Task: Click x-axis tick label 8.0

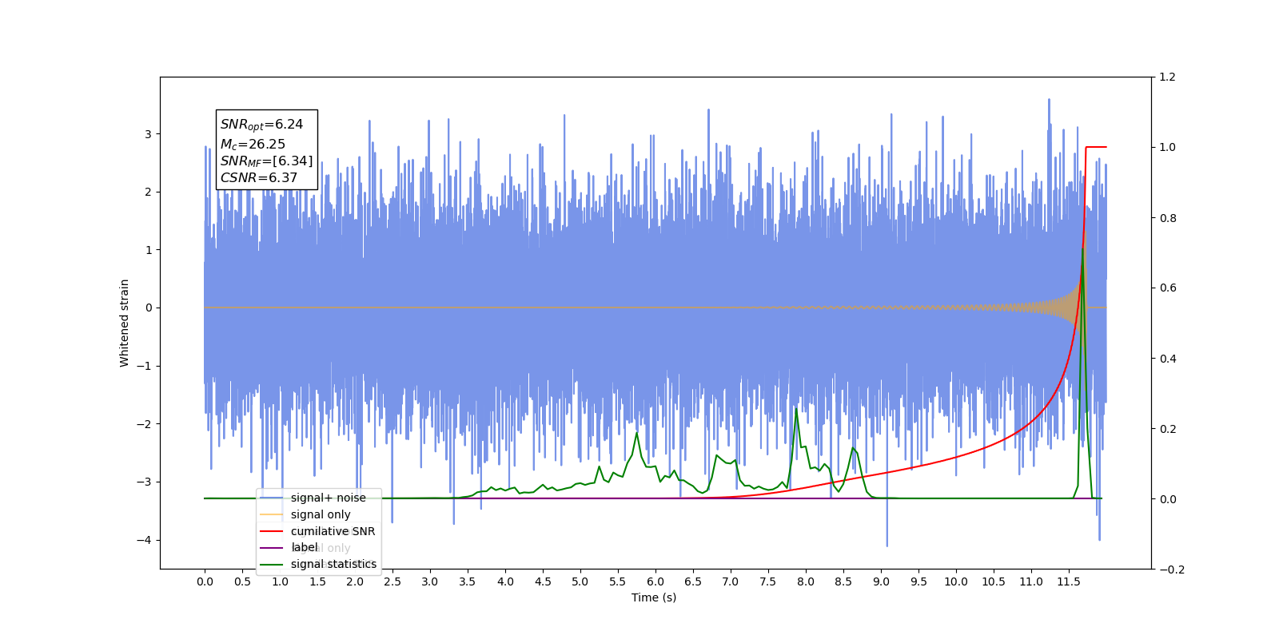Action: pyautogui.click(x=806, y=581)
